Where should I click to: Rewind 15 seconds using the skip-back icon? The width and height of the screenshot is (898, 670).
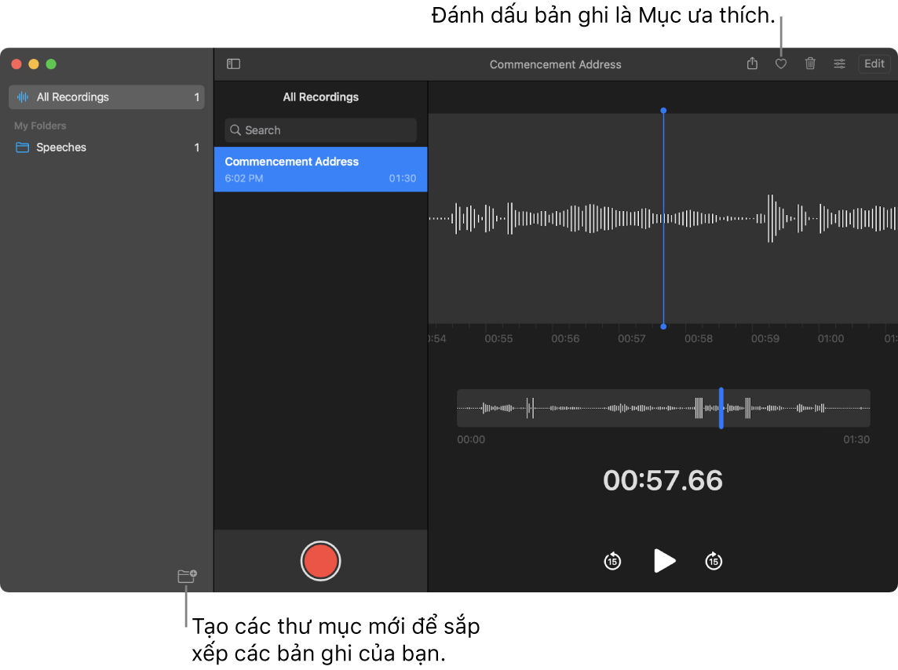(612, 561)
